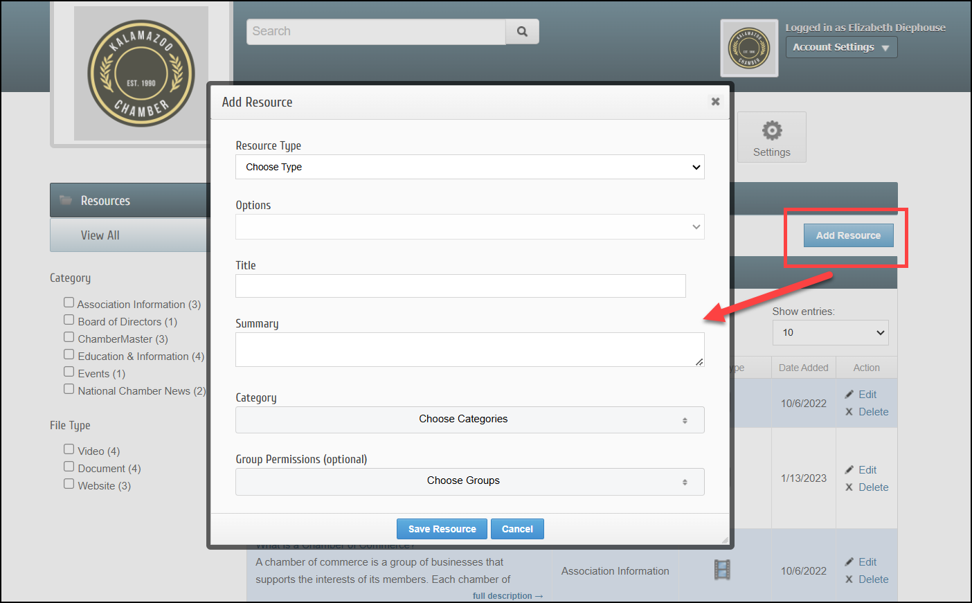Click the Resources folder icon
This screenshot has width=972, height=603.
click(66, 200)
